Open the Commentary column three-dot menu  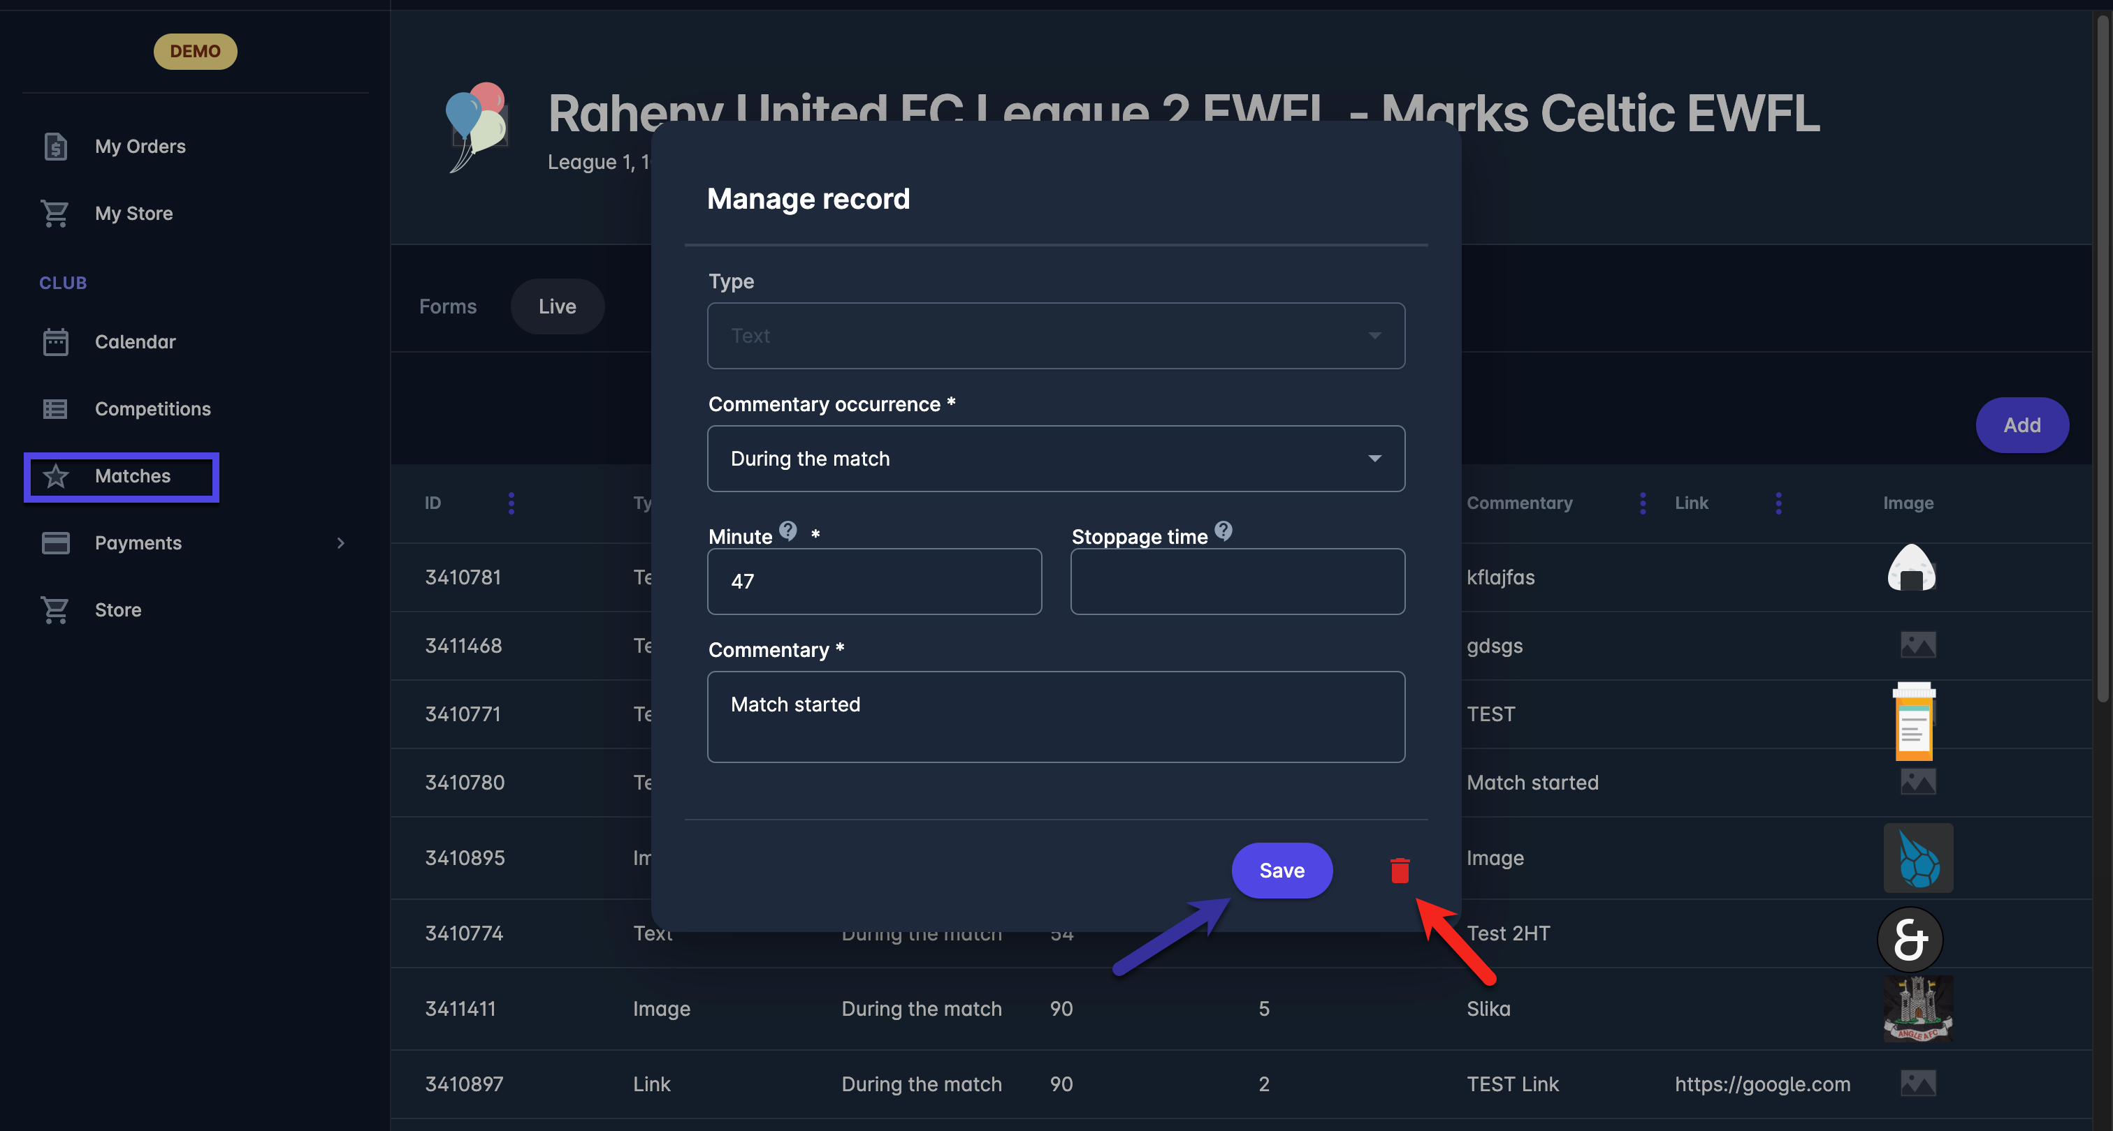[x=1642, y=503]
